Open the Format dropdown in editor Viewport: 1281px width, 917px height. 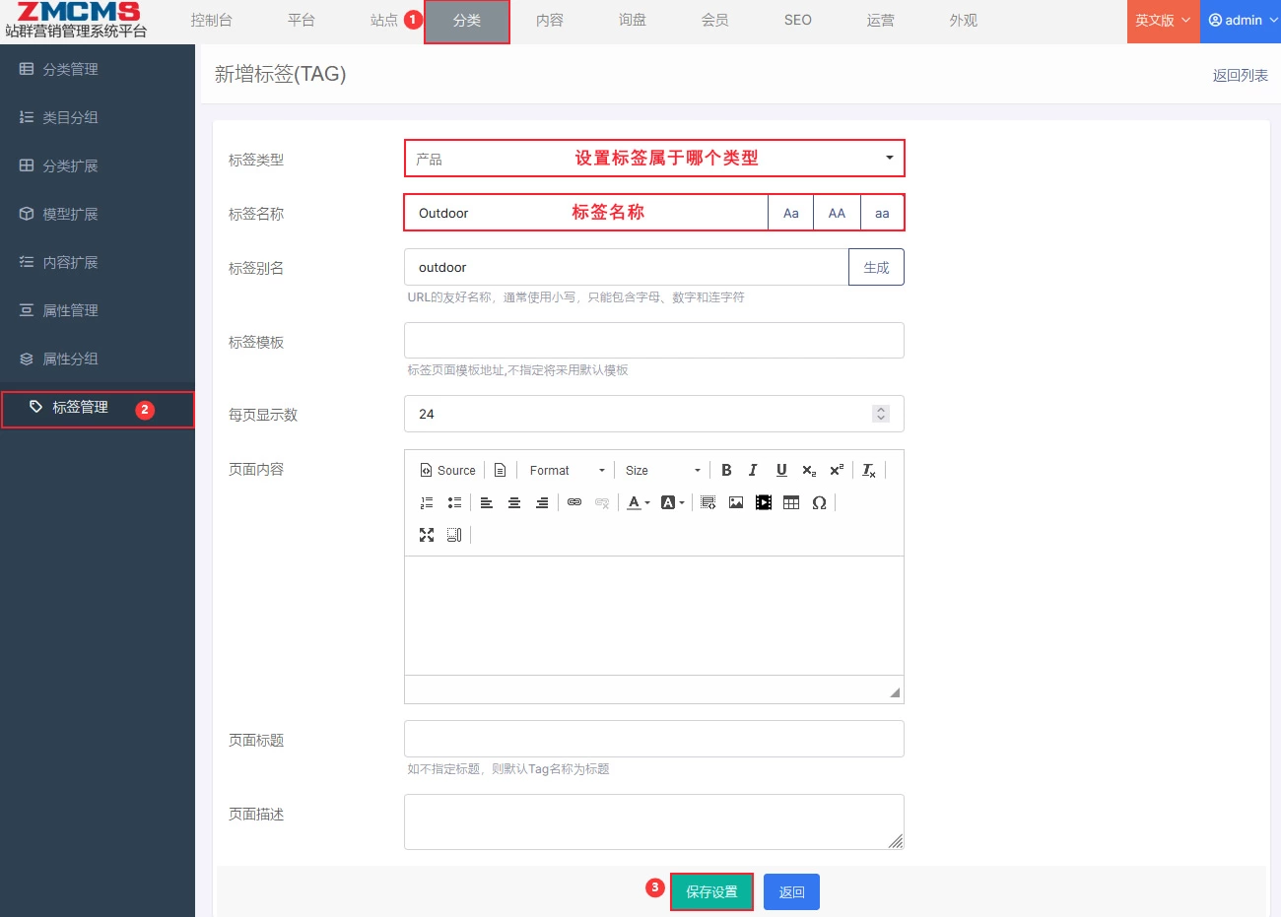(x=567, y=471)
